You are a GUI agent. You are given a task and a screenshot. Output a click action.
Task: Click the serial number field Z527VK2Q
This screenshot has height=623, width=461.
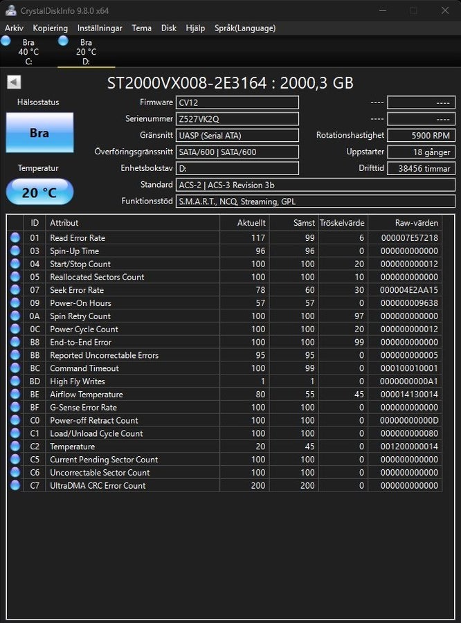pos(237,119)
